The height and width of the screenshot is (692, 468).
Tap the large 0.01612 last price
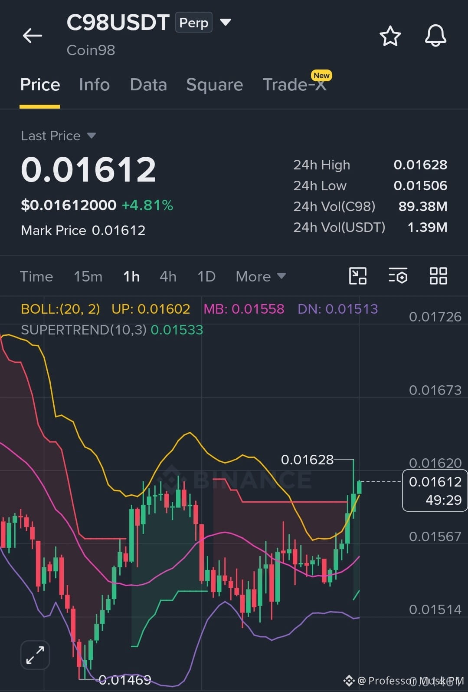click(88, 169)
